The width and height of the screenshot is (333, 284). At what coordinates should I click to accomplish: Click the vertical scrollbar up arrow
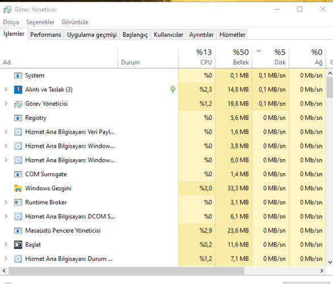[x=330, y=73]
